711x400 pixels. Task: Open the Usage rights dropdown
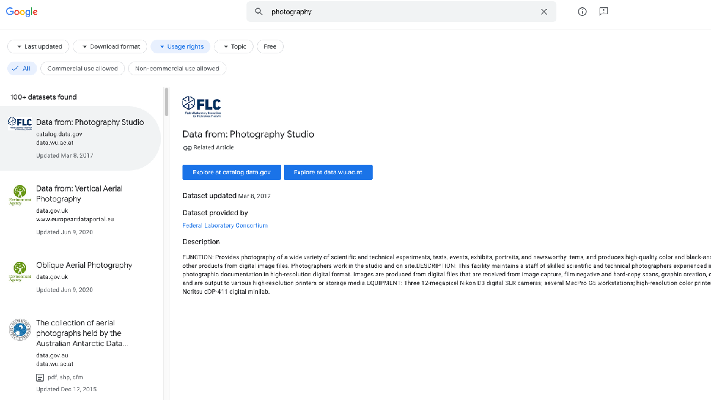click(x=180, y=46)
